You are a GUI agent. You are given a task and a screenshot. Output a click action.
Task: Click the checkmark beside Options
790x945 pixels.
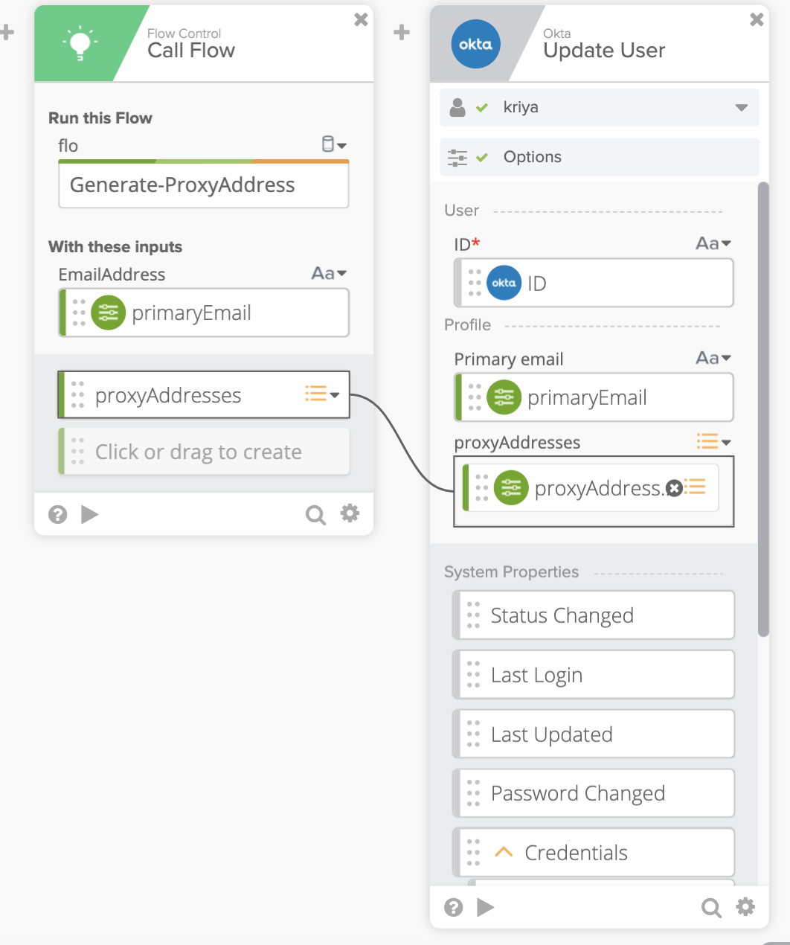point(482,157)
